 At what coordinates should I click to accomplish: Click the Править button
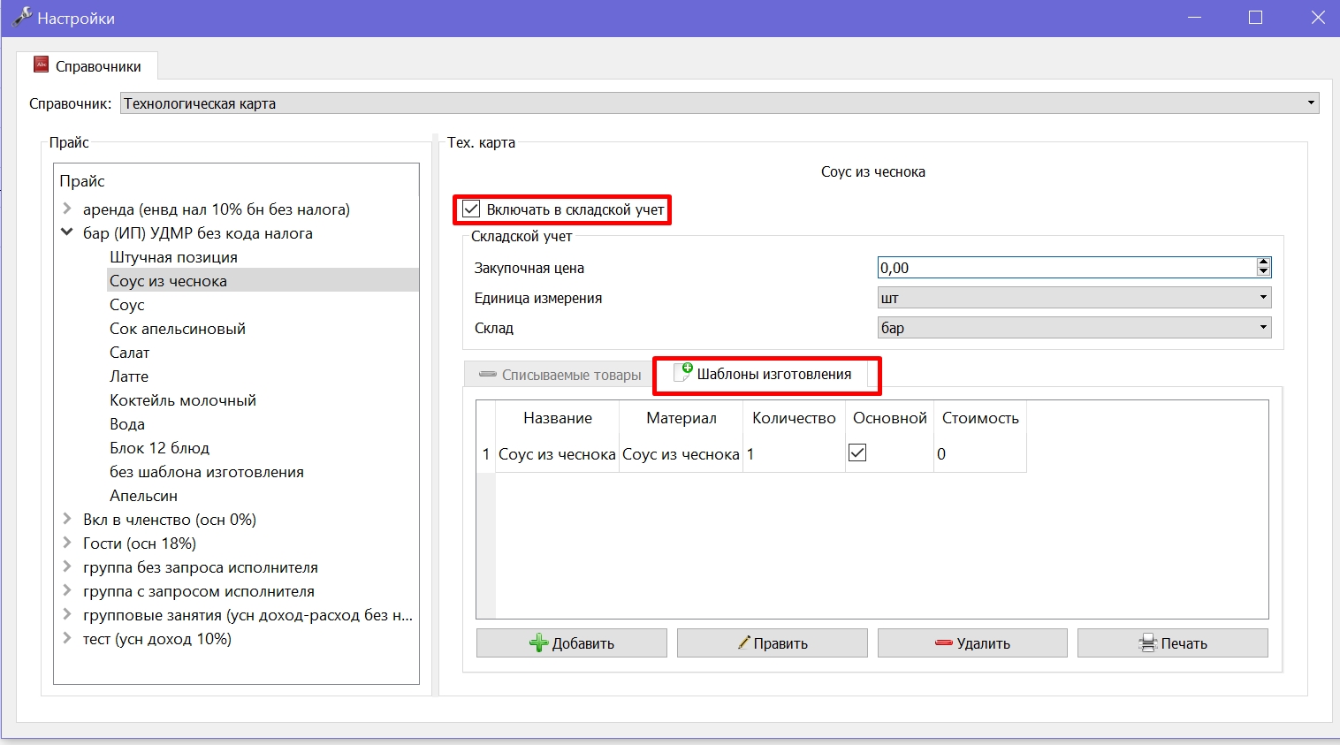(772, 643)
